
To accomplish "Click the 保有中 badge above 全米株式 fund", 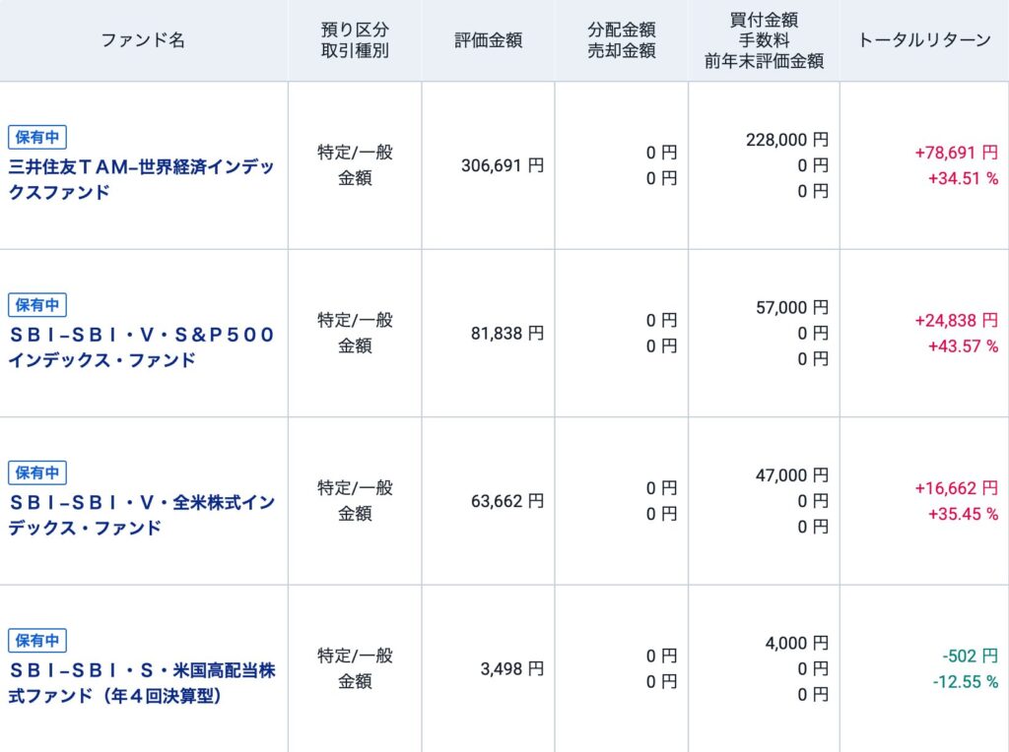I will pyautogui.click(x=37, y=472).
